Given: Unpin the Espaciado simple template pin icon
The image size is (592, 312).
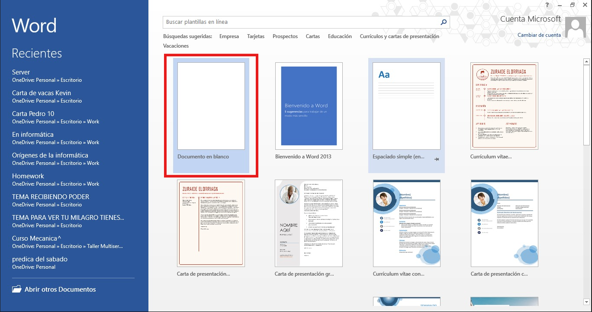Looking at the screenshot, I should coord(437,159).
